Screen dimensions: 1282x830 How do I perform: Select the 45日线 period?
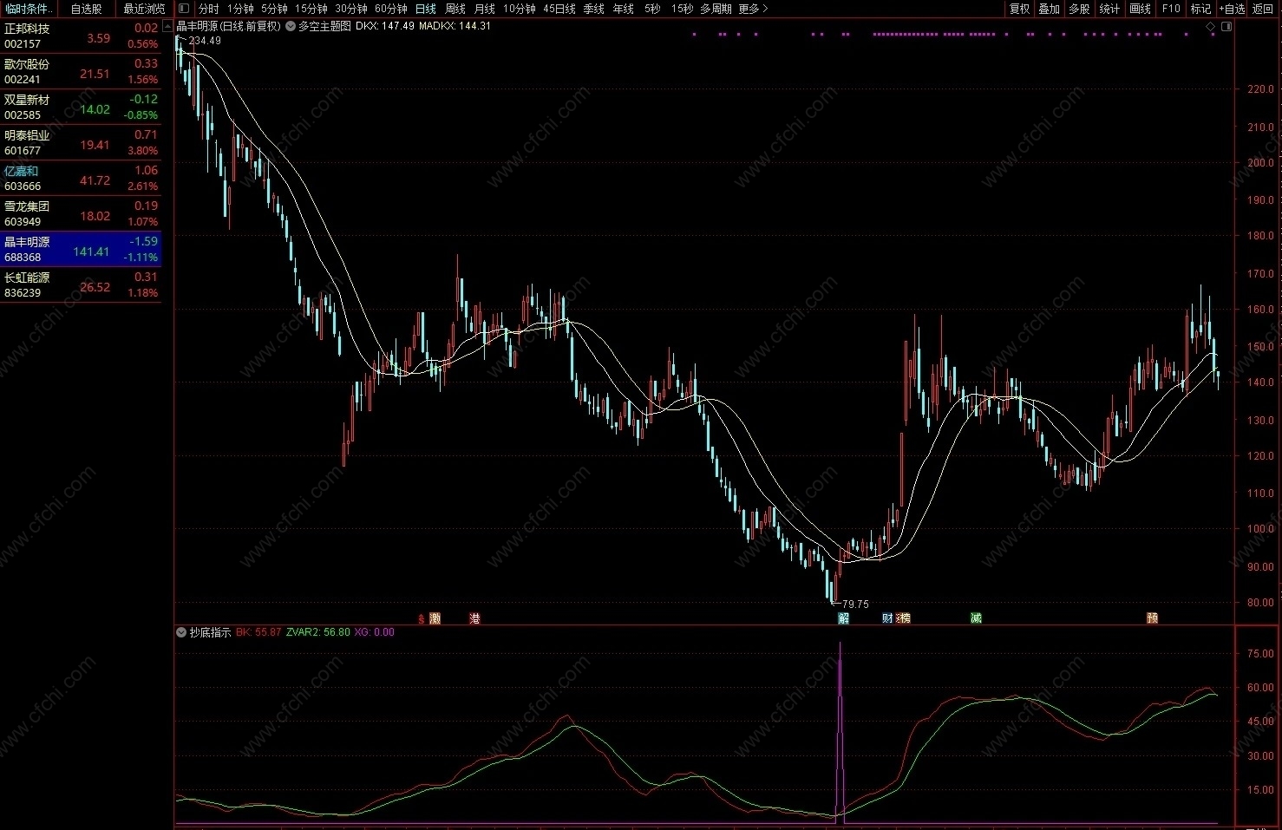coord(559,9)
